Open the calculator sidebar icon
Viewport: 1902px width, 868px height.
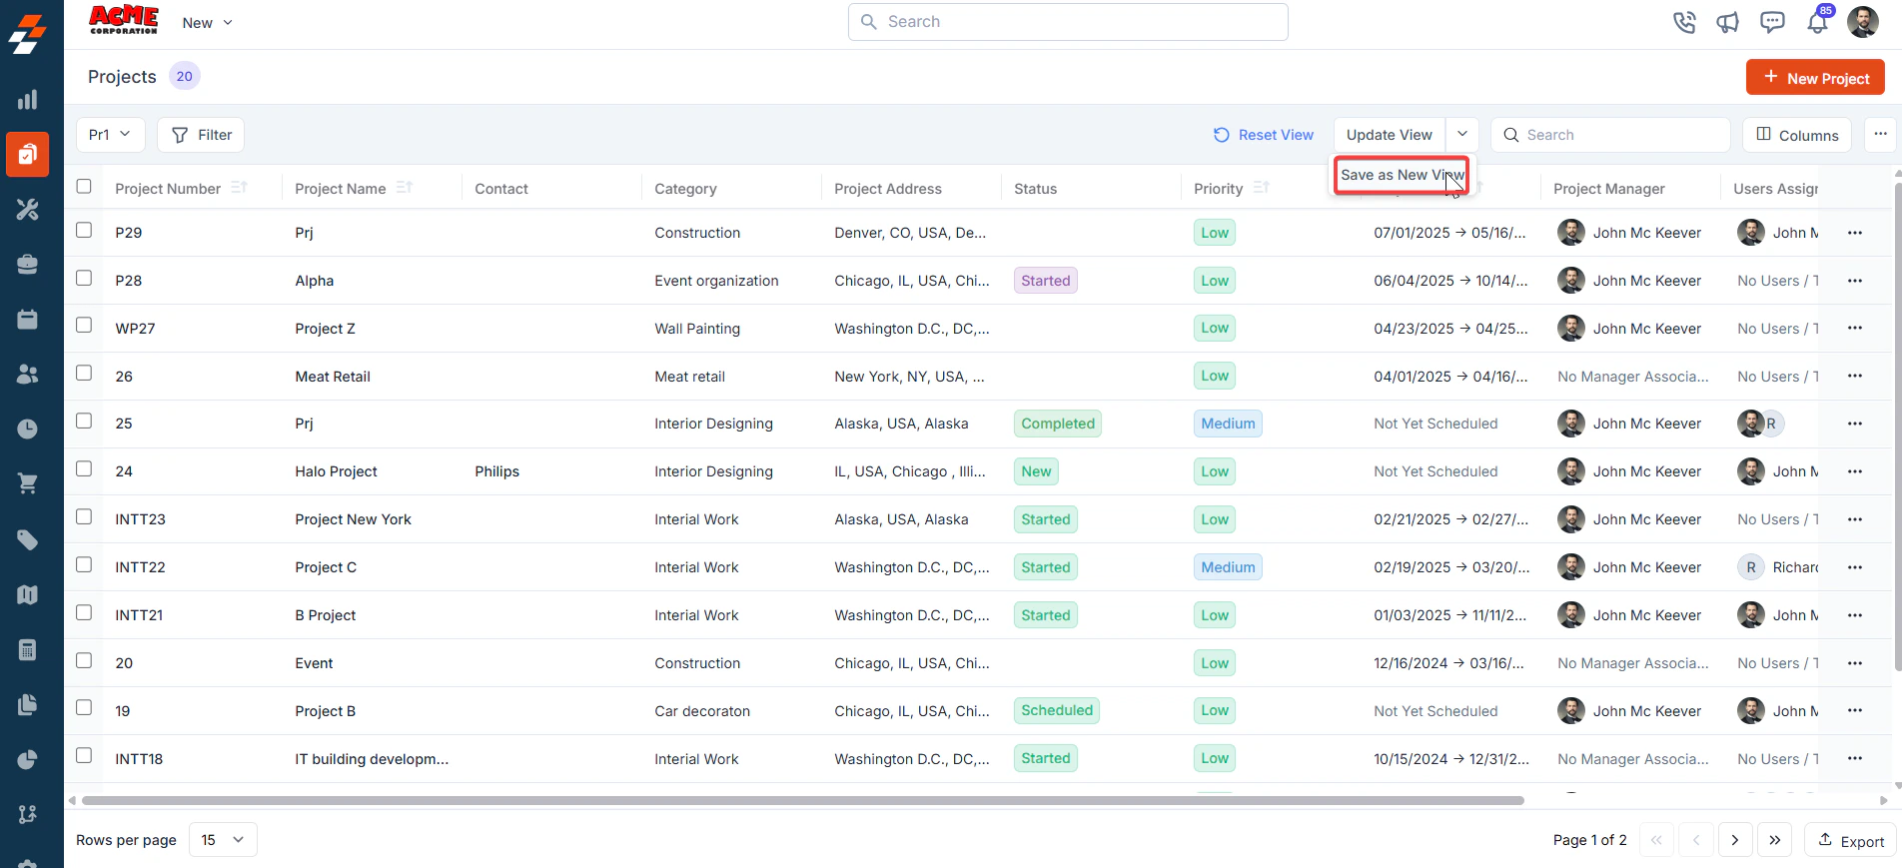point(28,649)
